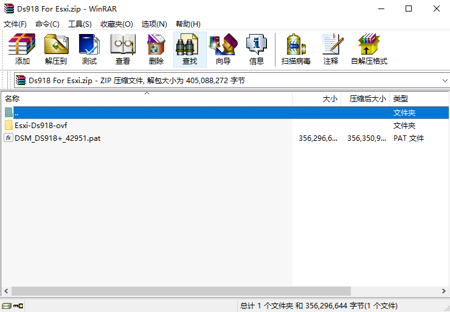Open the 工具(S) menu
Viewport: 450px width, 312px height.
coord(80,24)
